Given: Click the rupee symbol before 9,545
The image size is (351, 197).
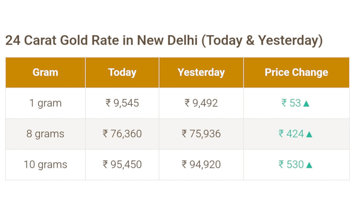Looking at the screenshot, I should coord(108,103).
